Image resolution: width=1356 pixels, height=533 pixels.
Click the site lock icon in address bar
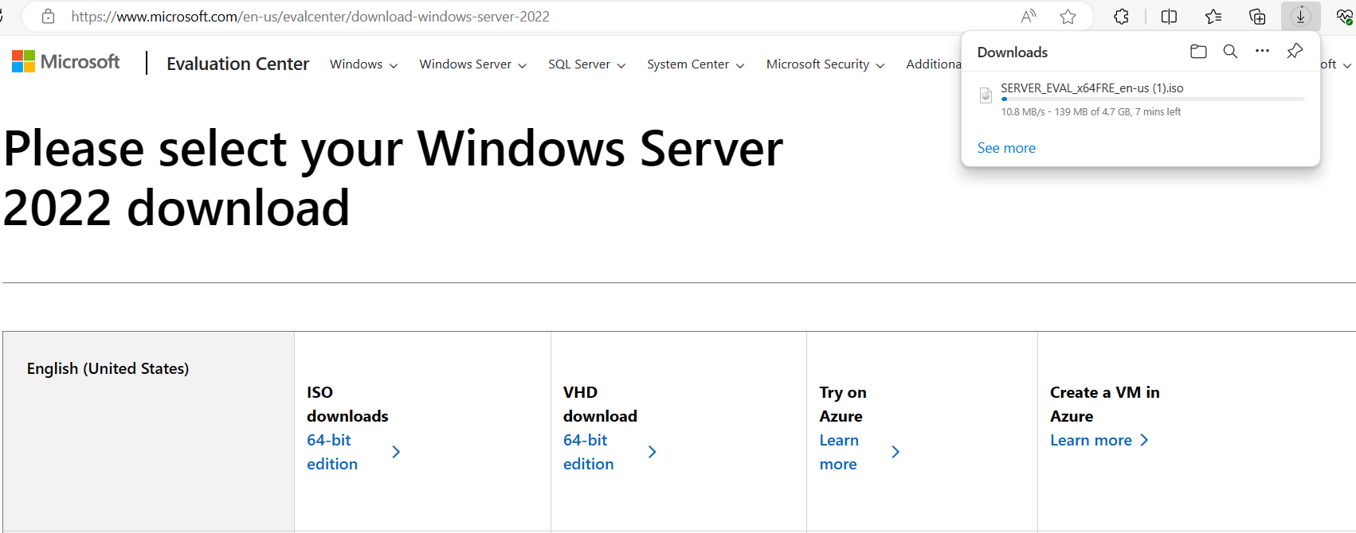[48, 16]
